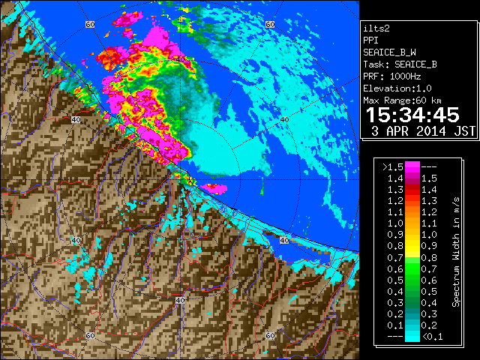Select the vertical Spectrum Width in m/s label
Image resolution: width=480 pixels, height=360 pixels.
point(455,252)
